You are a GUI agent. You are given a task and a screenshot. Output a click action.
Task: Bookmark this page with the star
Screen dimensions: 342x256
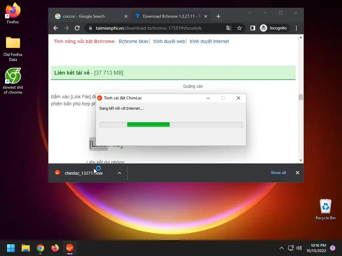239,28
